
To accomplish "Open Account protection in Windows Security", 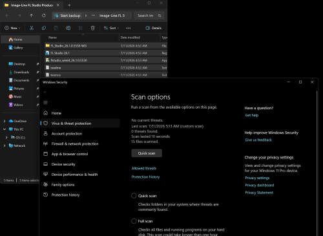I will (67, 134).
